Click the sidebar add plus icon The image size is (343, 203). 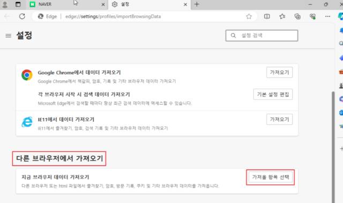341,149
